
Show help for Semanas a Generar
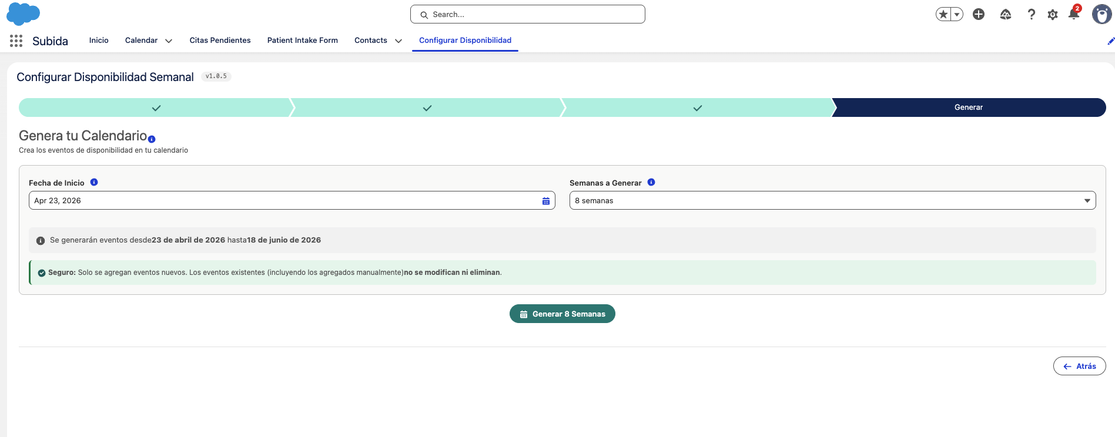point(651,182)
